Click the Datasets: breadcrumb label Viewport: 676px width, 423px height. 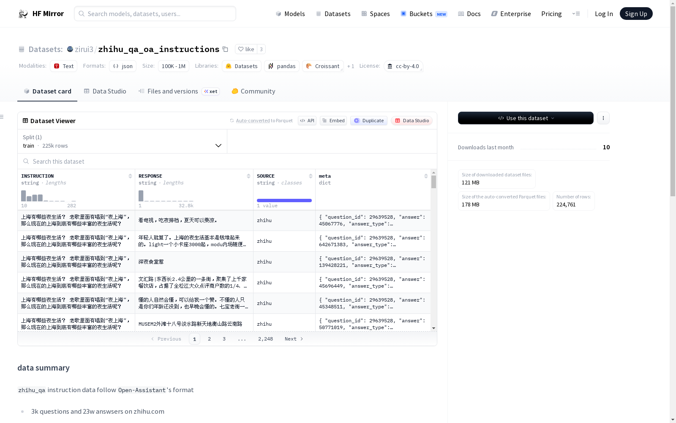(46, 49)
